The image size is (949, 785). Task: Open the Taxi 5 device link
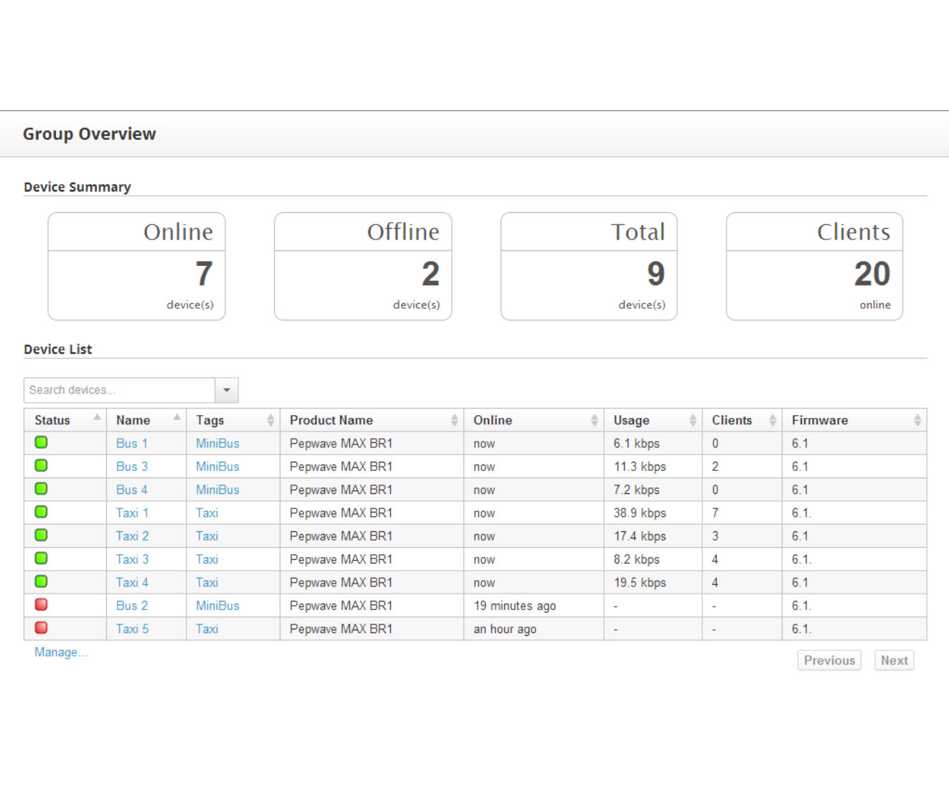tap(132, 629)
